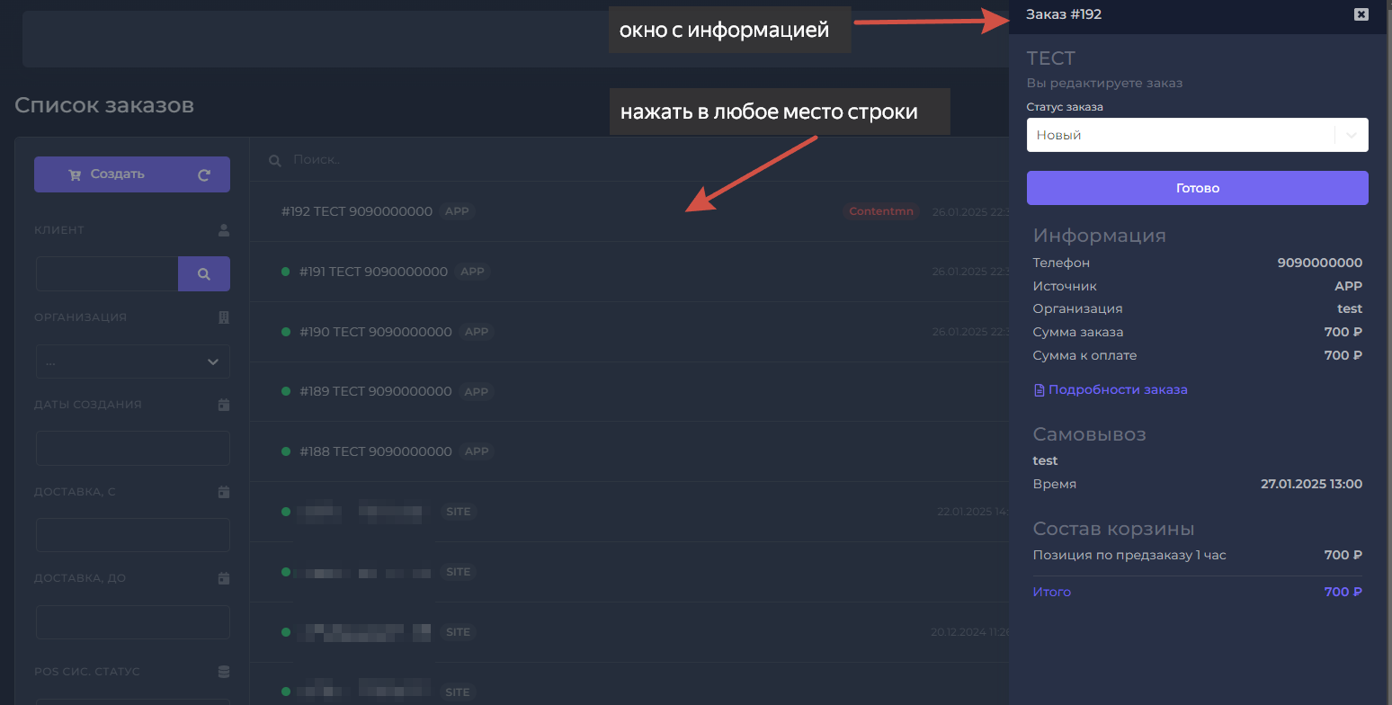
Task: Focus the Доставка, до date field
Action: [132, 622]
